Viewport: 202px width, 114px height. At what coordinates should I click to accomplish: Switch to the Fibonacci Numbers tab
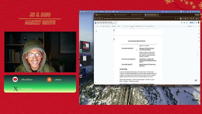click(x=137, y=15)
